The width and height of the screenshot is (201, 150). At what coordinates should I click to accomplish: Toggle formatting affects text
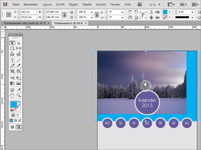coord(18,115)
